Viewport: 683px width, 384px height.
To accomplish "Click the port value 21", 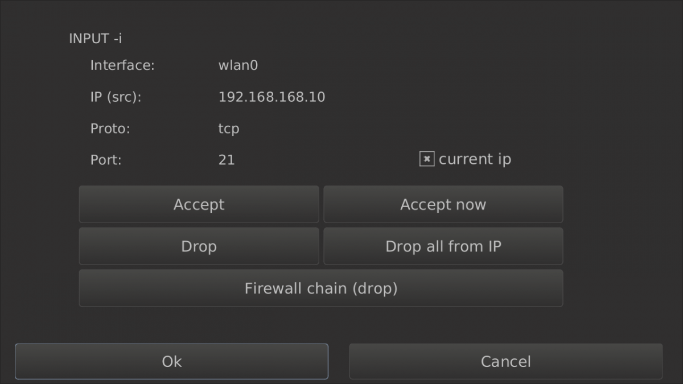I will pos(227,160).
